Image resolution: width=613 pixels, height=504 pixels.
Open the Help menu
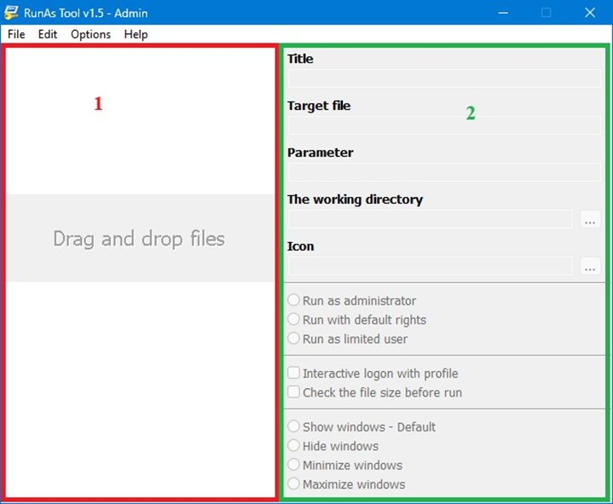136,34
